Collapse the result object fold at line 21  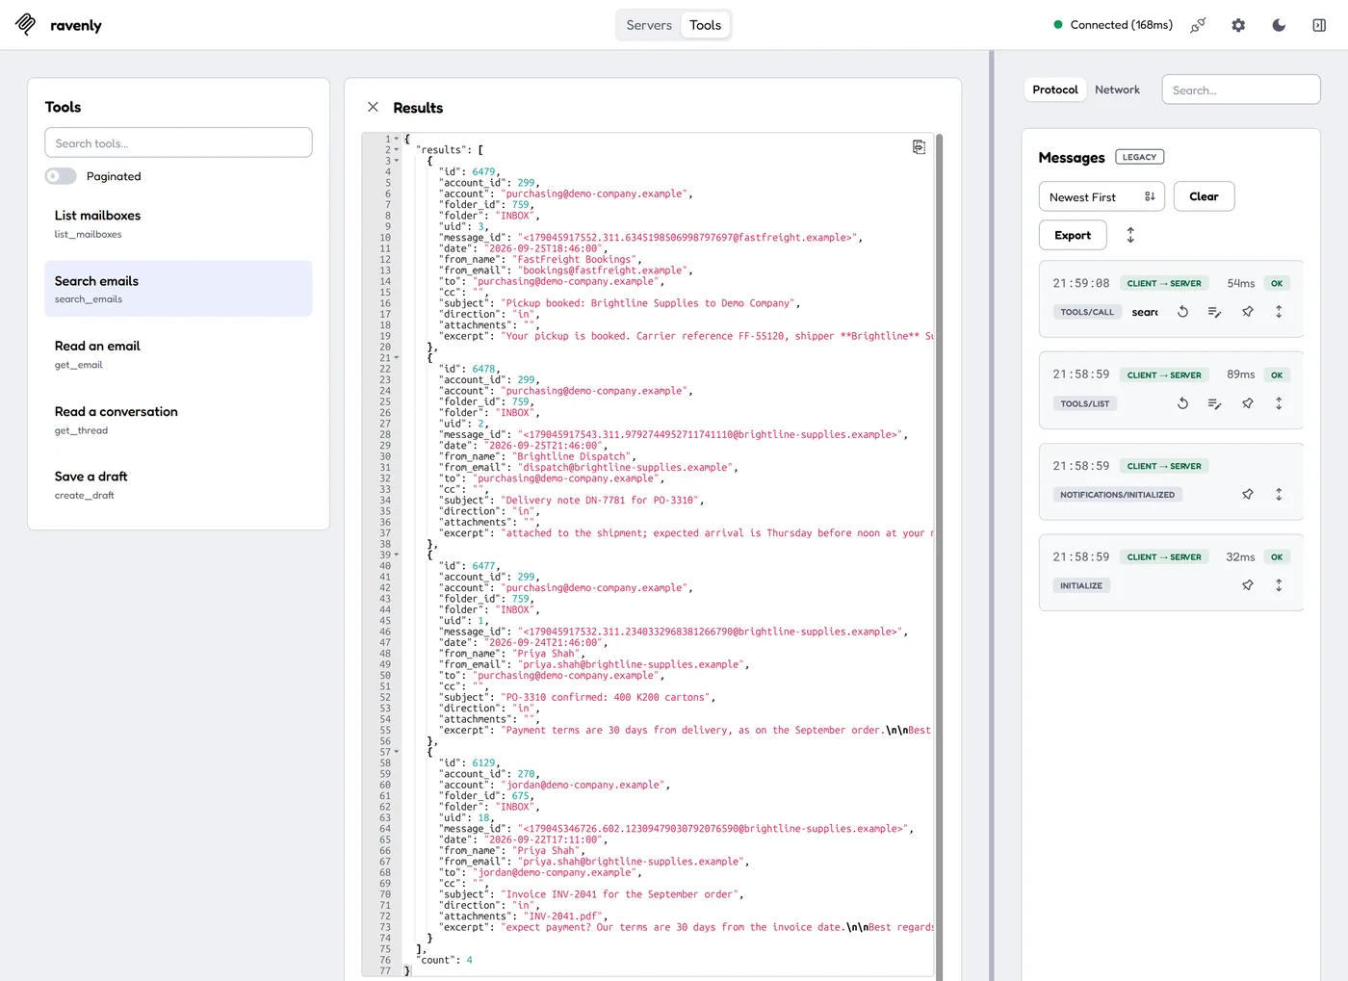(396, 358)
